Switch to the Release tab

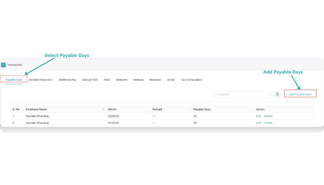pyautogui.click(x=138, y=80)
